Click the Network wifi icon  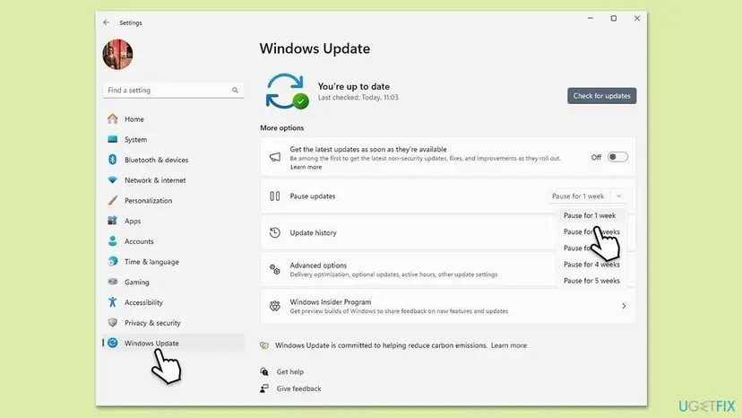(112, 180)
